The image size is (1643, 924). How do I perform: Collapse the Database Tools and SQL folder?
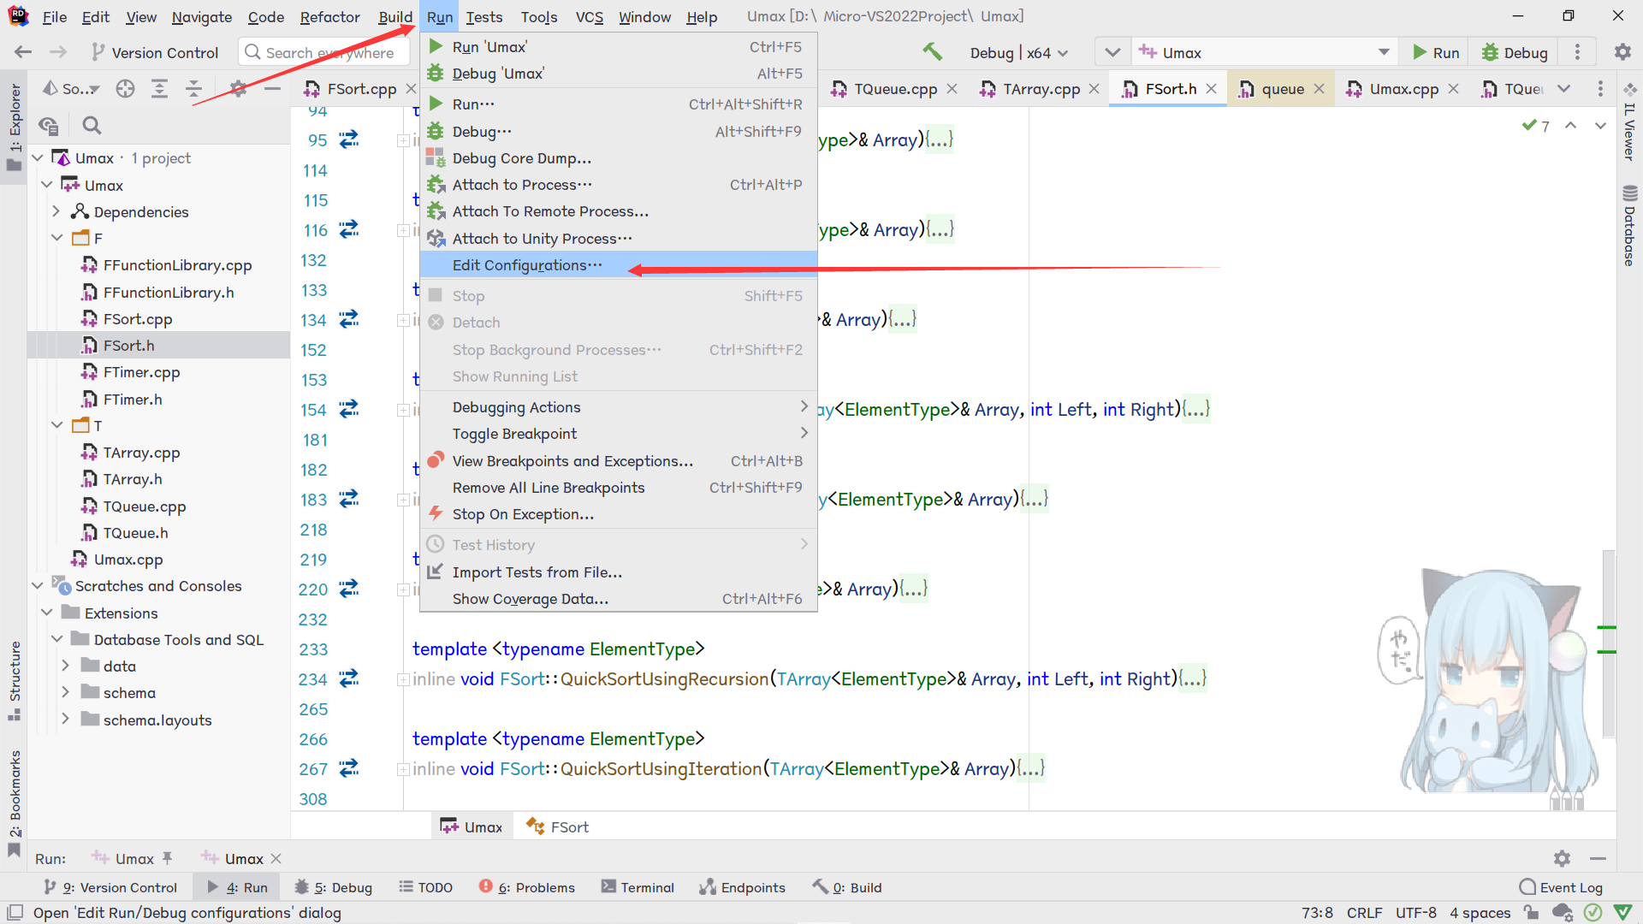(56, 639)
